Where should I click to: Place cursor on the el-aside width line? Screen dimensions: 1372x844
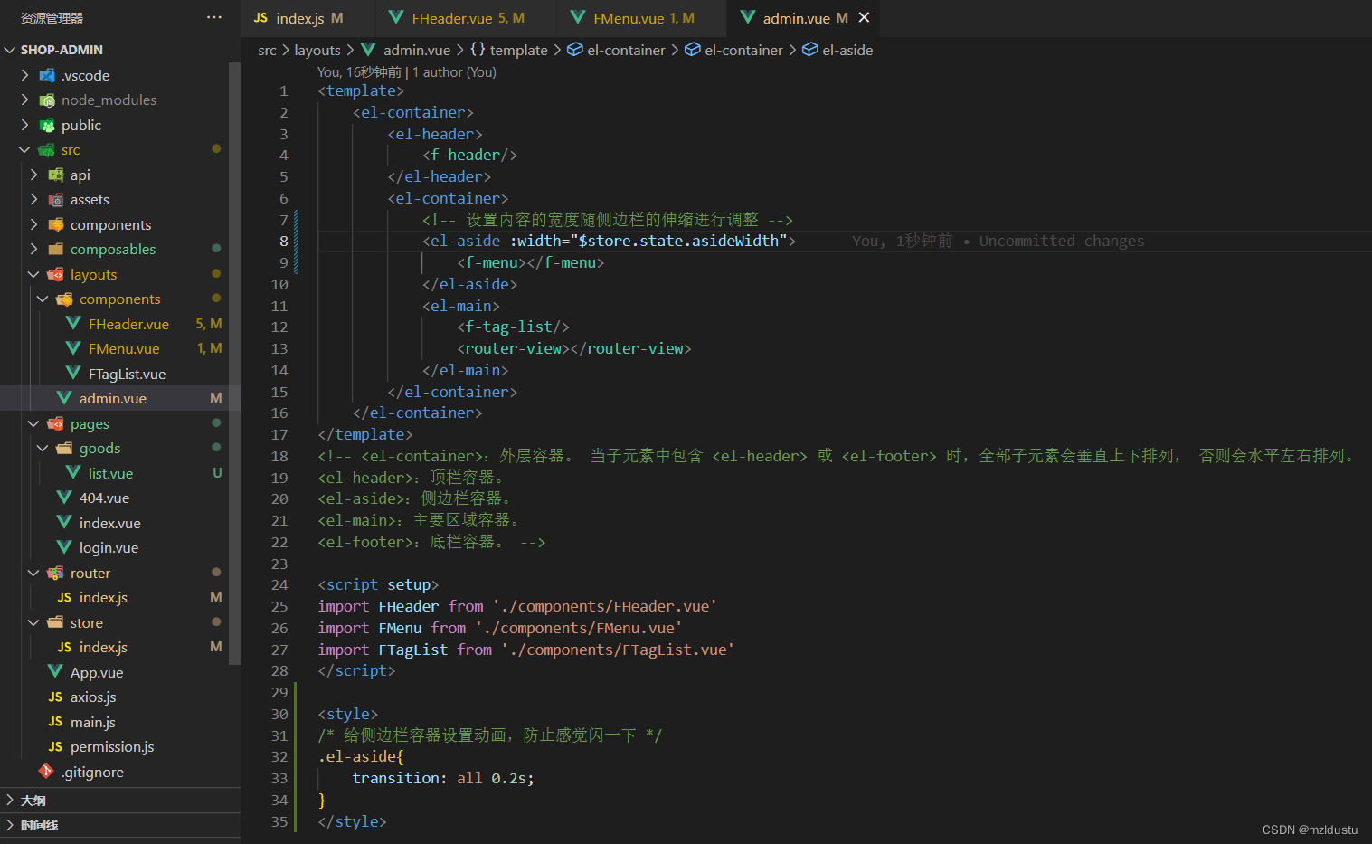pyautogui.click(x=610, y=242)
